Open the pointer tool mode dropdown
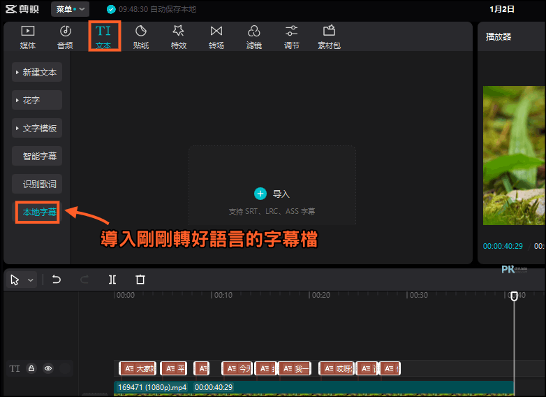 31,280
